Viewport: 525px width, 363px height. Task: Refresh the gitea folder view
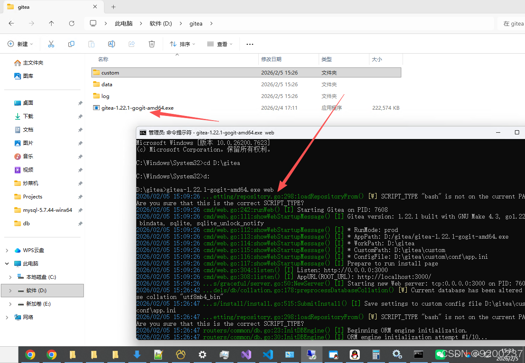tap(72, 23)
